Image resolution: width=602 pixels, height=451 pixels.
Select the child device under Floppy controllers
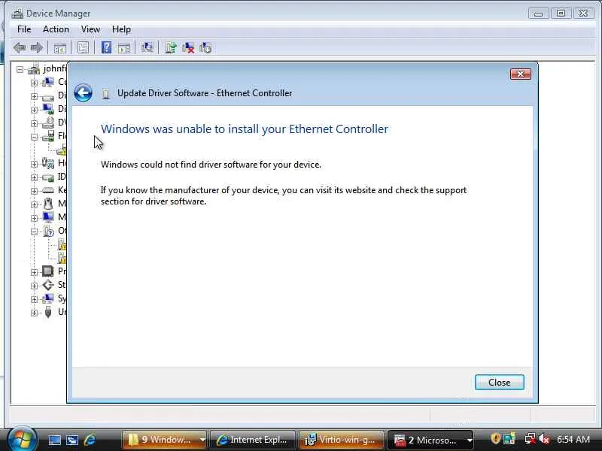62,150
